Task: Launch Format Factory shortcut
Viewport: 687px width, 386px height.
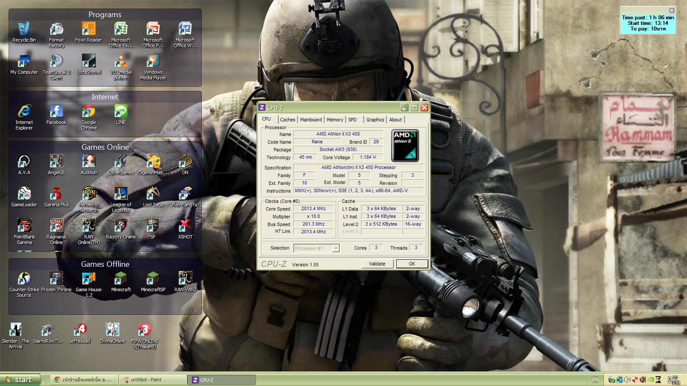Action: coord(56,35)
